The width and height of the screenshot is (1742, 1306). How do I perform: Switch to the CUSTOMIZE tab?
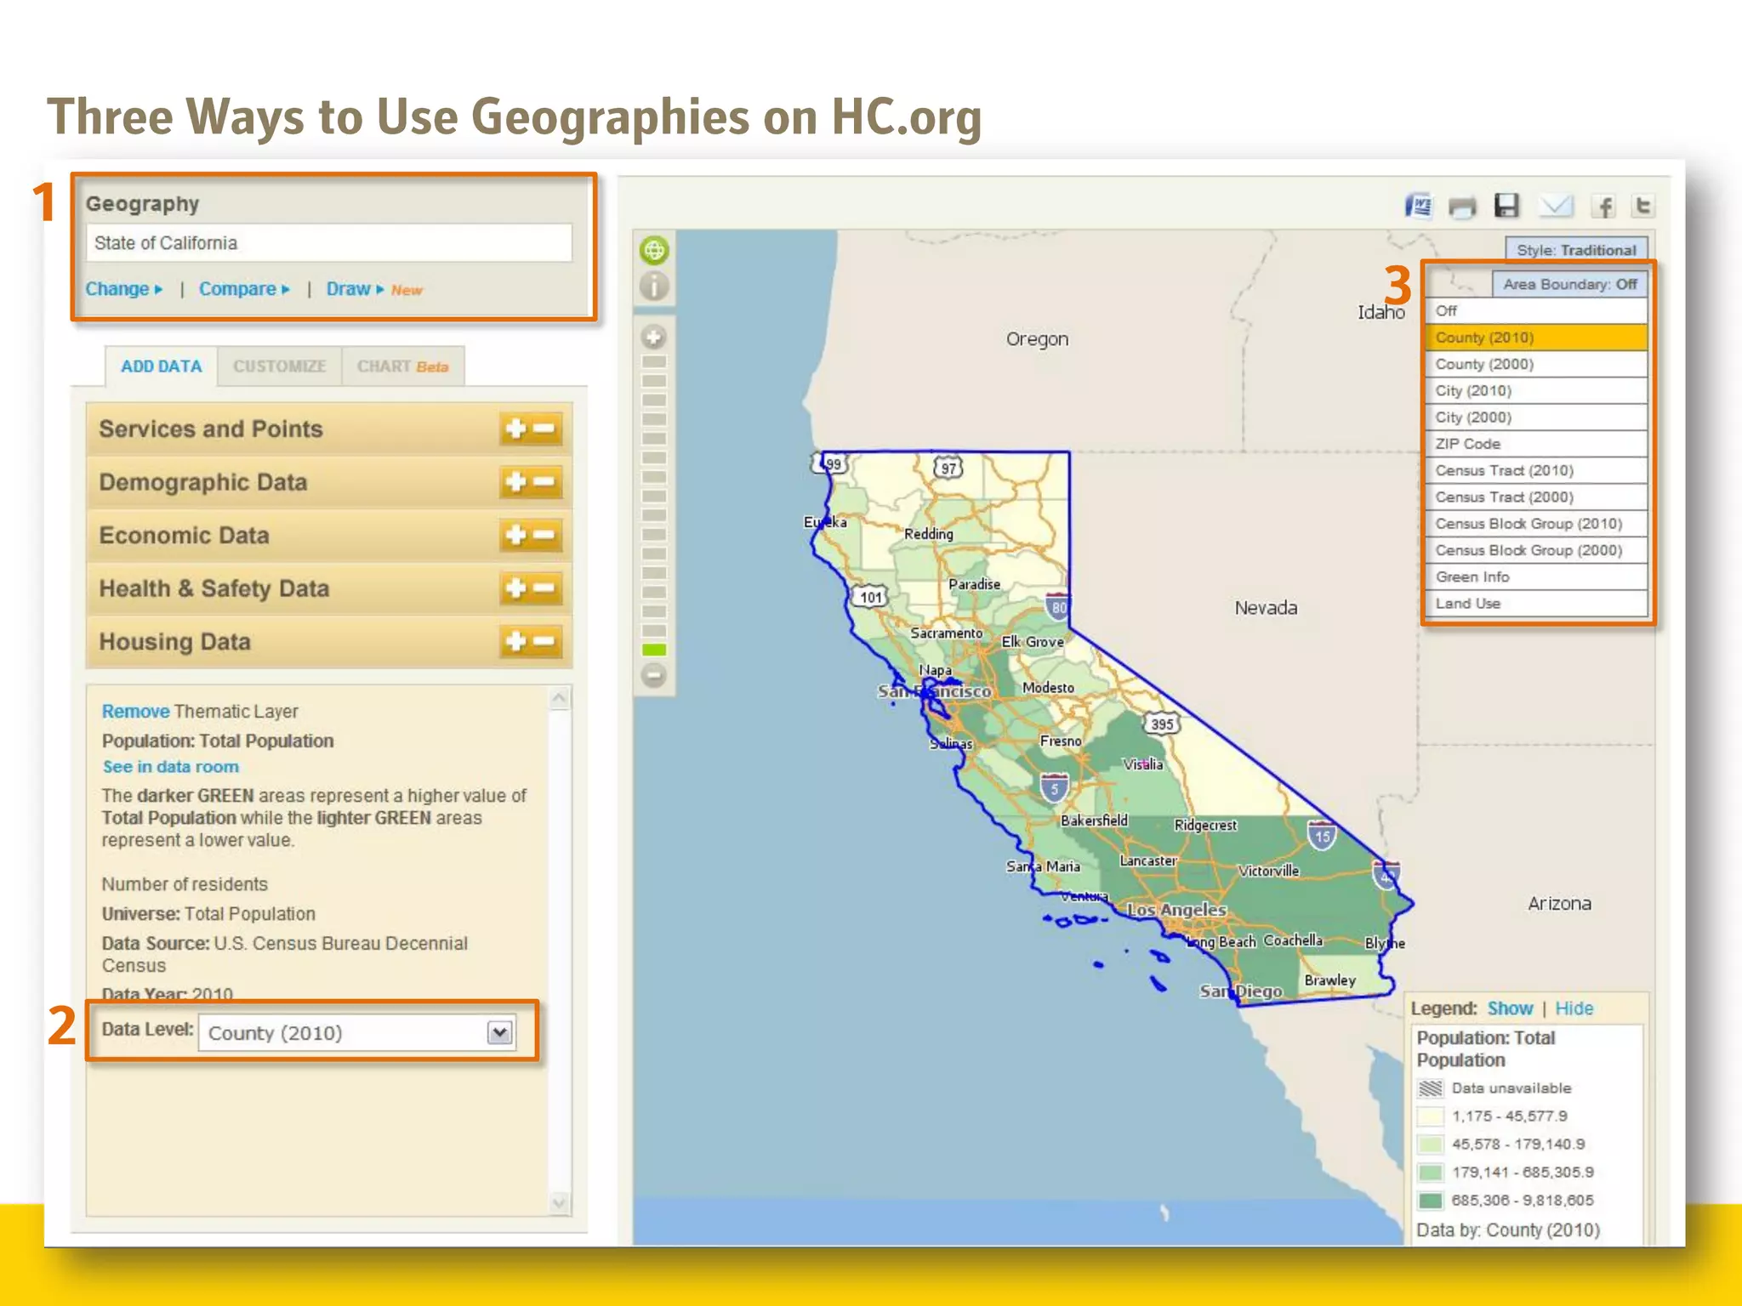[279, 366]
